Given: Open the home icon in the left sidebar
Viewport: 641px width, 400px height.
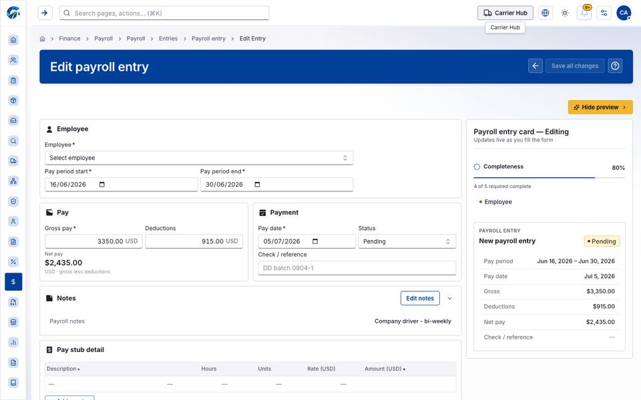Looking at the screenshot, I should 13,39.
